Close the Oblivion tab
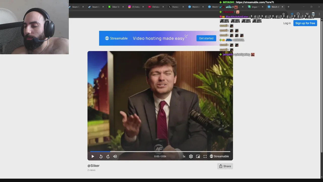Image resolution: width=323 pixels, height=182 pixels. (x=163, y=7)
